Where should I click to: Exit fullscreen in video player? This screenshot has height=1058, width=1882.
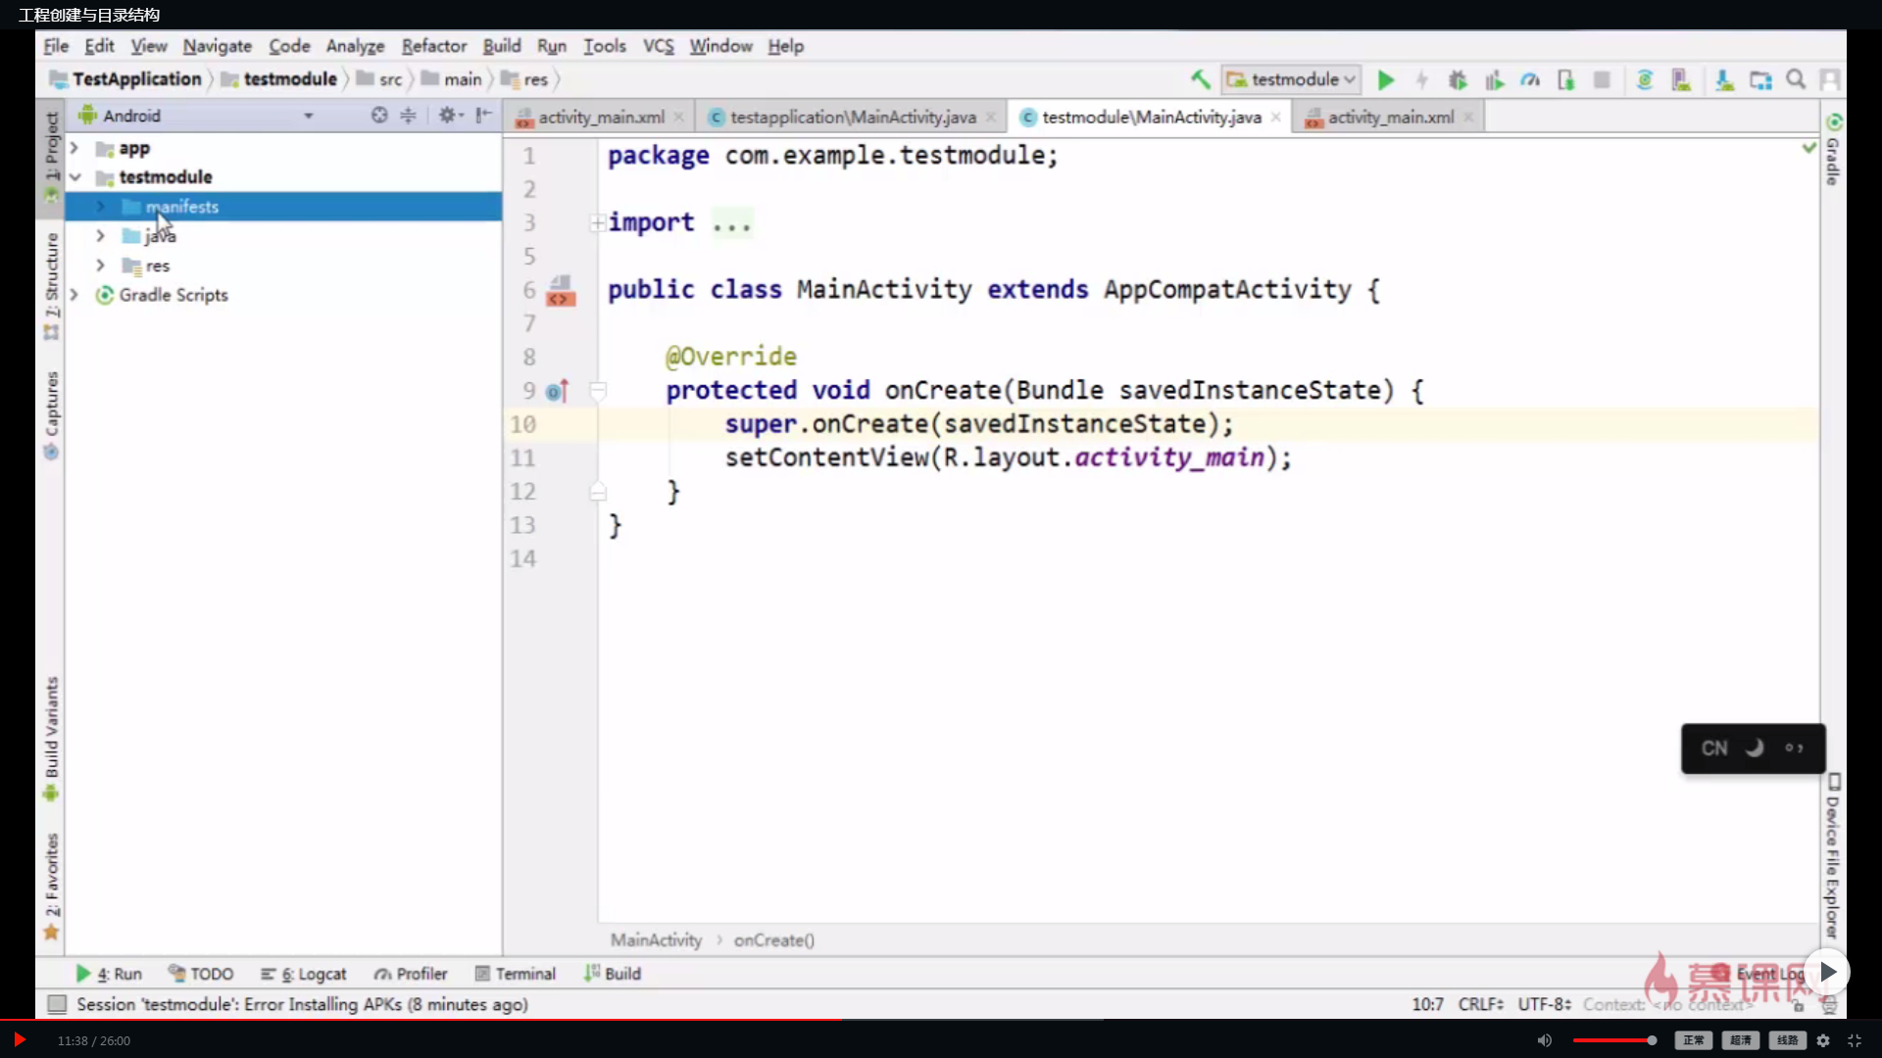pos(1855,1040)
